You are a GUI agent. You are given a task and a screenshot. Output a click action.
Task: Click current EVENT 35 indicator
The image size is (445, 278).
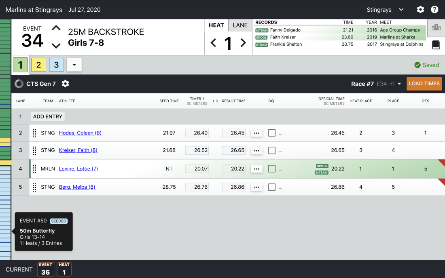pyautogui.click(x=45, y=269)
